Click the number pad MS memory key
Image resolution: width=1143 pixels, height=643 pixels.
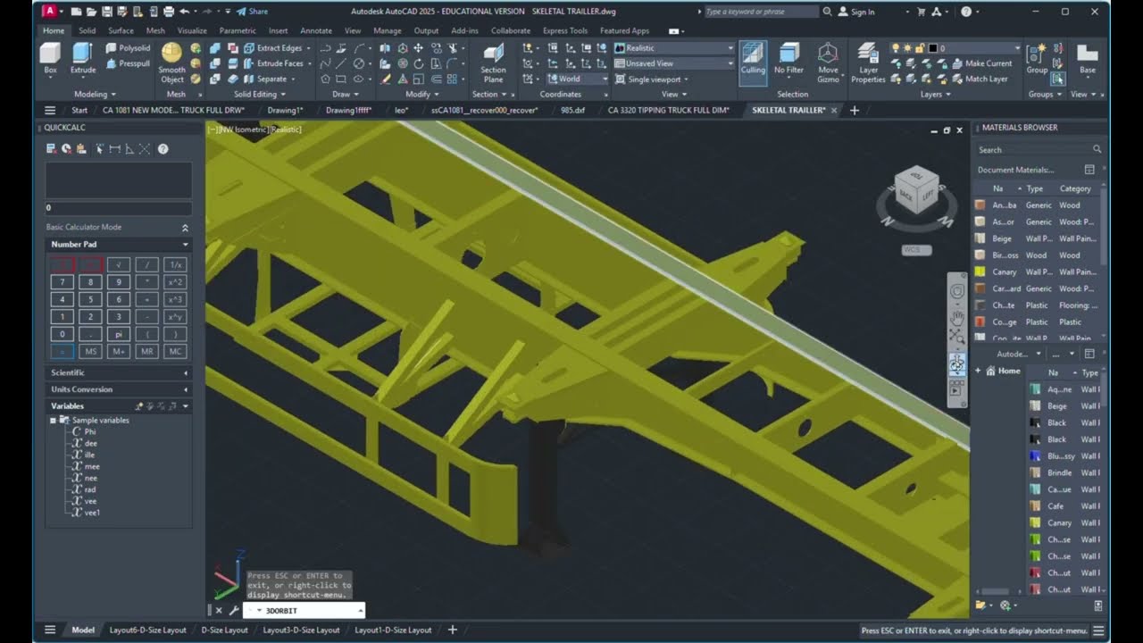click(x=90, y=352)
